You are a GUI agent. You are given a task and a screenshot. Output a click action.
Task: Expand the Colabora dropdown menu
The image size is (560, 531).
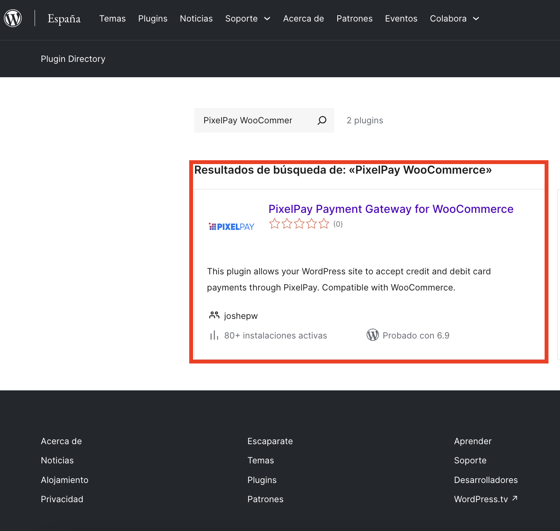(x=454, y=18)
